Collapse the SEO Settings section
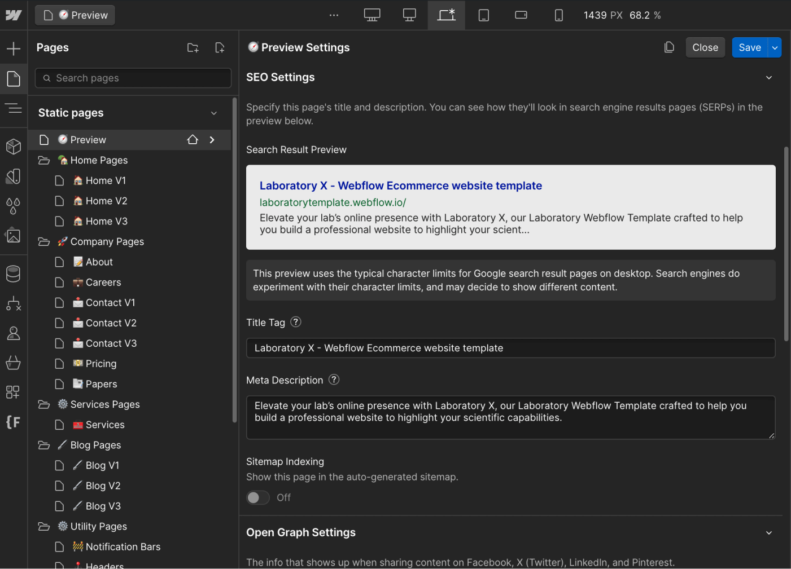791x569 pixels. pos(768,77)
